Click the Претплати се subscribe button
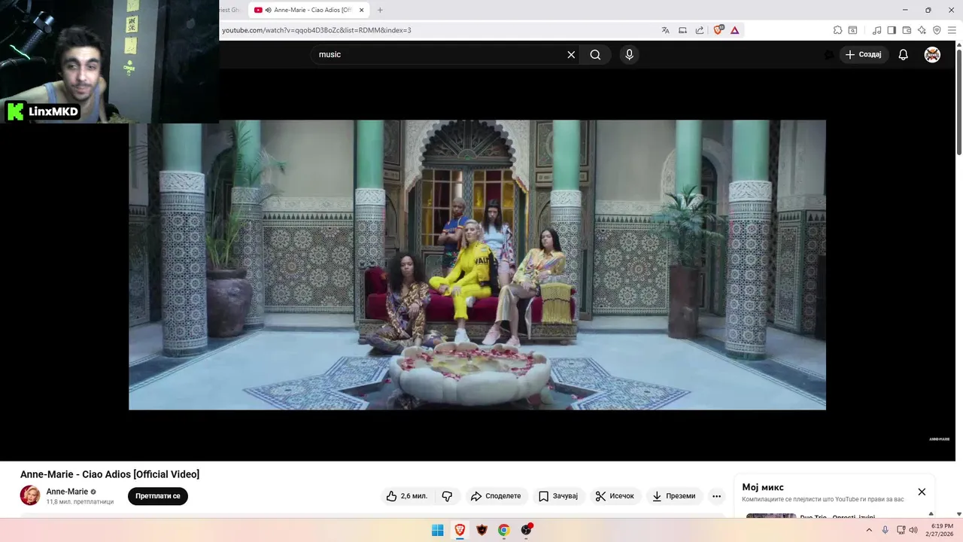 (x=158, y=496)
